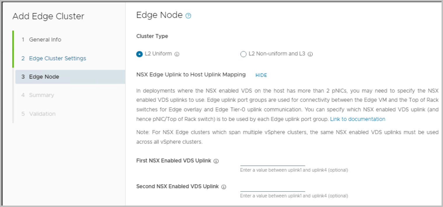The width and height of the screenshot is (443, 207).
Task: Click the Cluster Type label
Action: (152, 36)
